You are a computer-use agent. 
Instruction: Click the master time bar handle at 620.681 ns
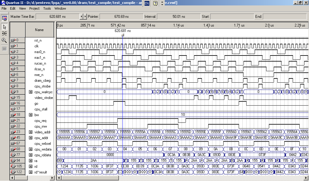pyautogui.click(x=123, y=35)
